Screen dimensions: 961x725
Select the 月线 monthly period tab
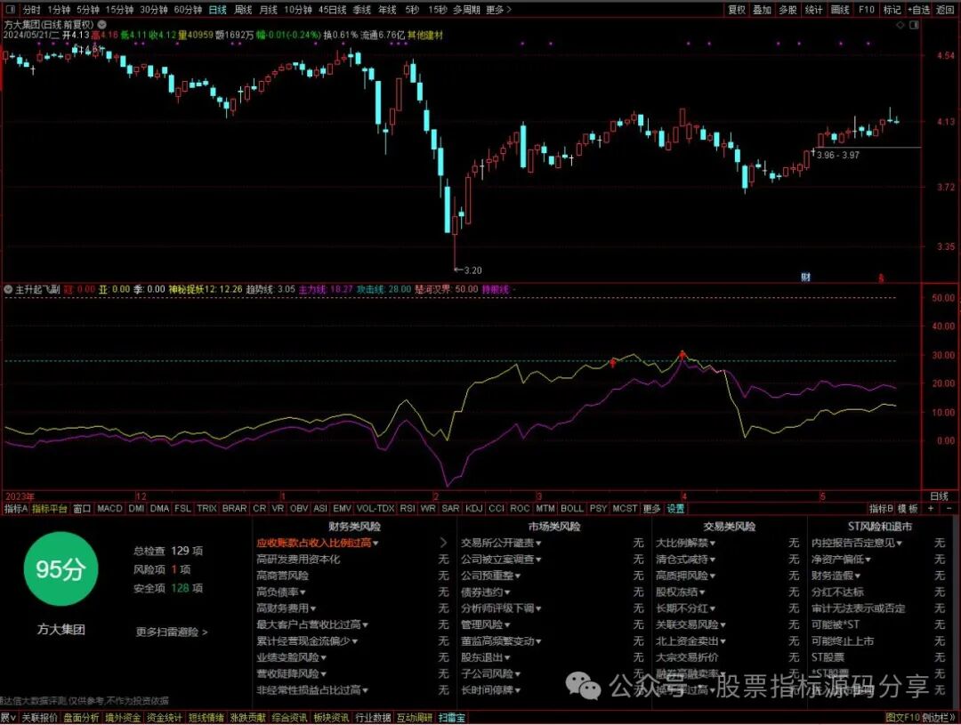click(x=269, y=10)
